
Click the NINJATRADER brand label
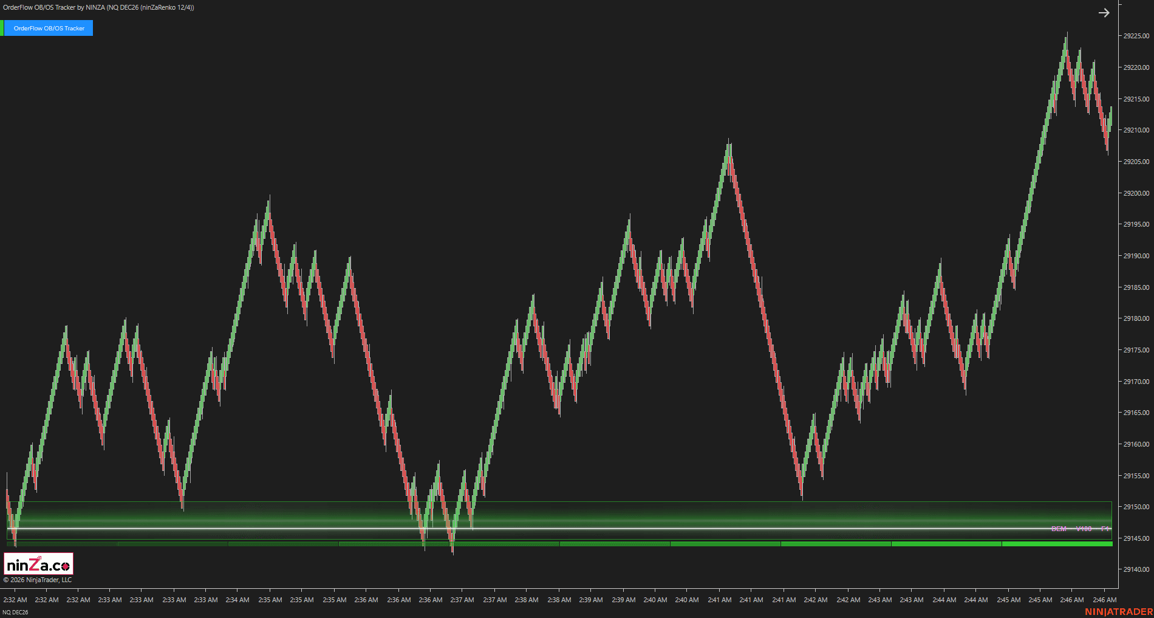(1119, 611)
